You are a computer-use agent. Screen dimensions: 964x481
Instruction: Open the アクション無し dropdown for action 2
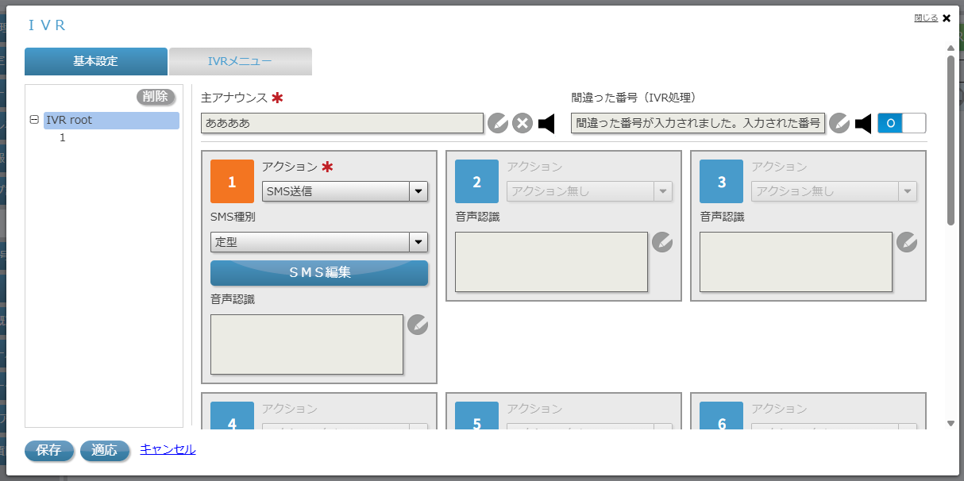(664, 190)
